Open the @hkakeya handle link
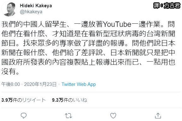The width and height of the screenshot is (182, 121). (31, 12)
